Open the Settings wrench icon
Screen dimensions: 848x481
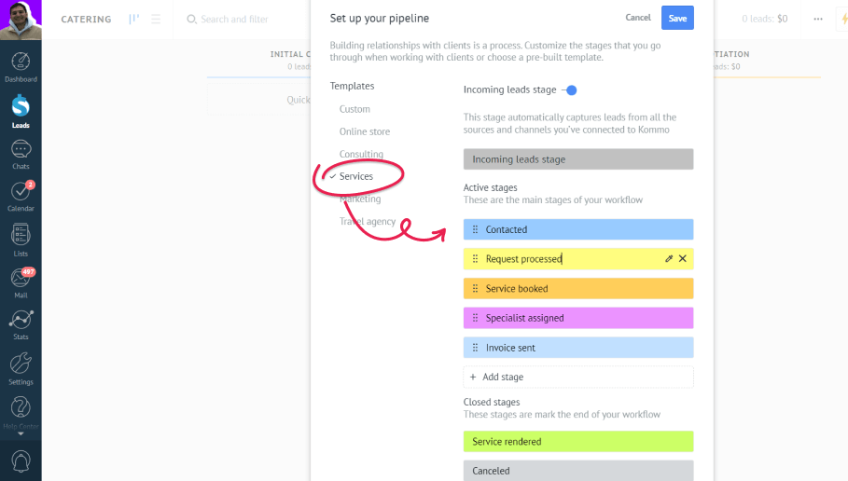(x=21, y=368)
